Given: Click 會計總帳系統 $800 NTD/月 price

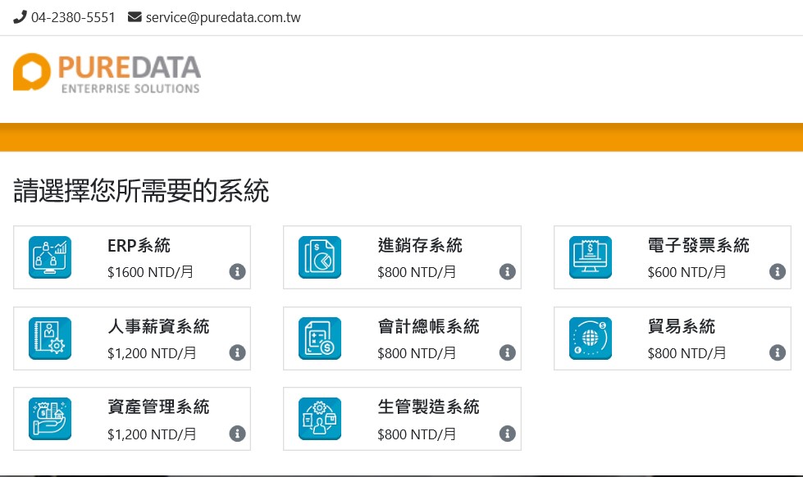Looking at the screenshot, I should tap(417, 353).
